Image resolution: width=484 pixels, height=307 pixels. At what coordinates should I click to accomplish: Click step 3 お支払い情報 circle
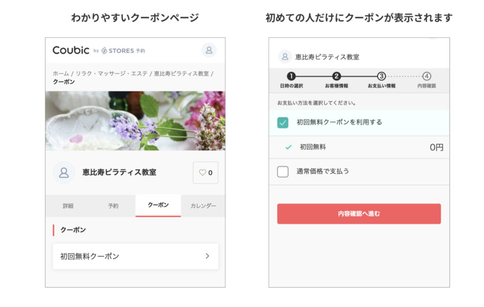[x=381, y=76]
